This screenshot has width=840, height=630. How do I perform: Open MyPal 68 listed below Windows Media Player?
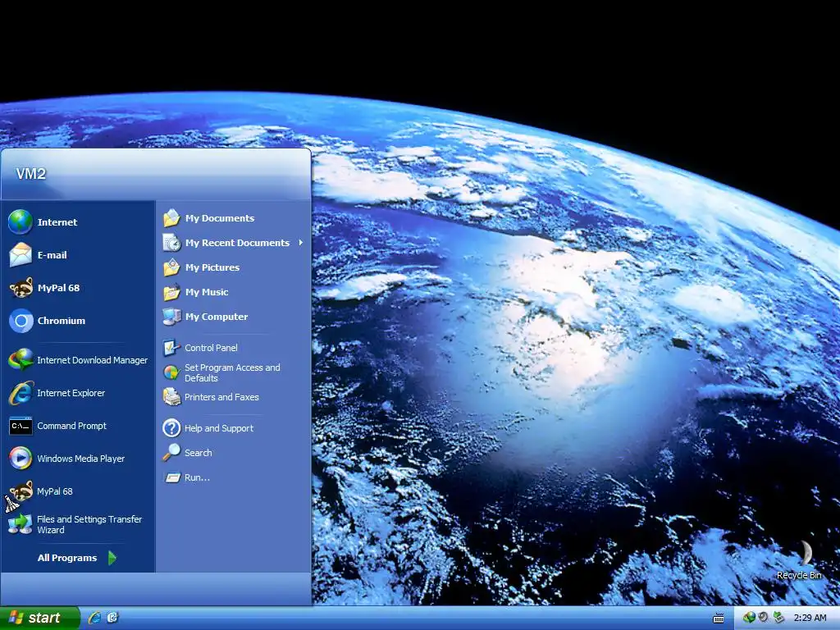click(78, 491)
